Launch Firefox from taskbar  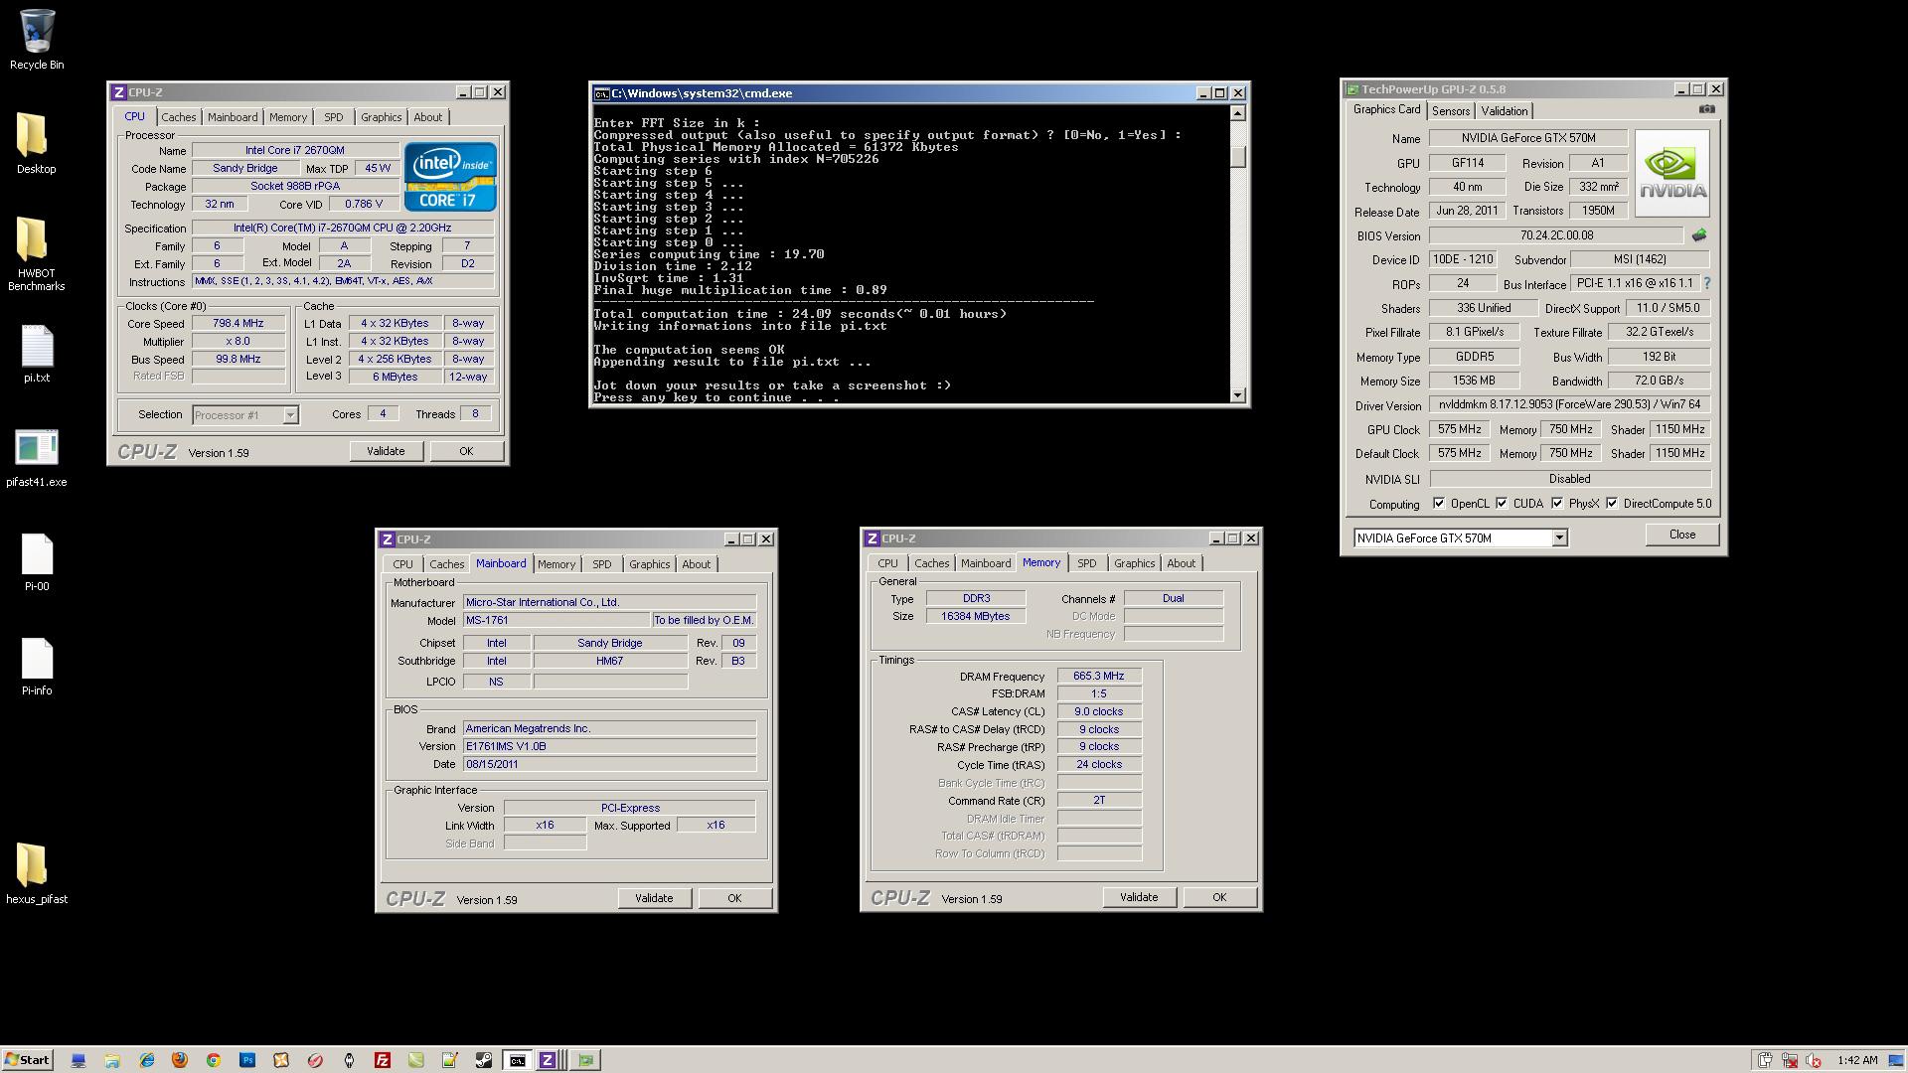(x=180, y=1060)
